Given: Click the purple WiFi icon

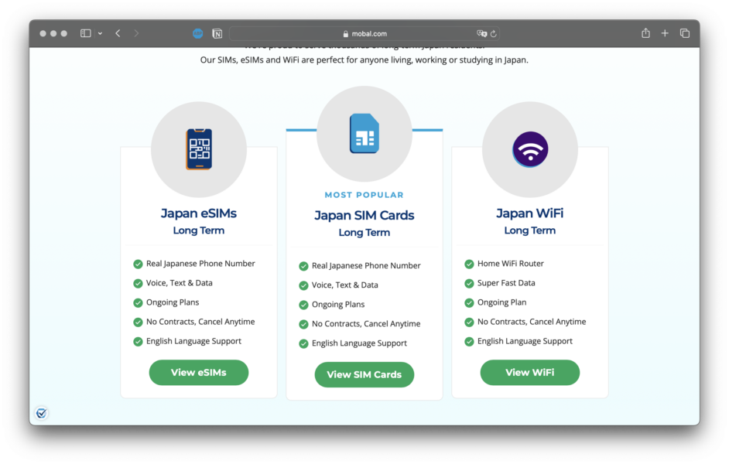Looking at the screenshot, I should [x=530, y=149].
